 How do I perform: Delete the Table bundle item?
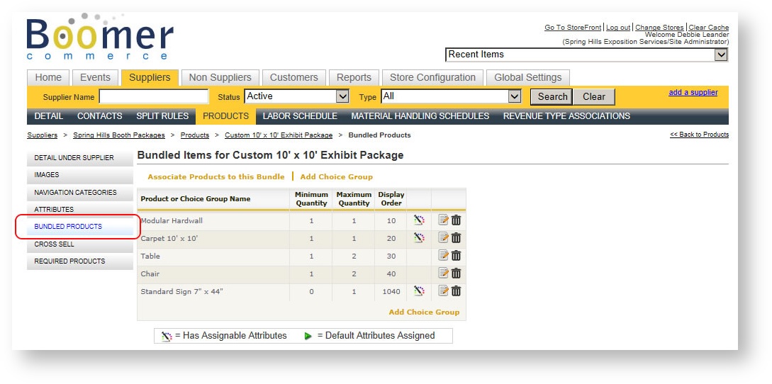pyautogui.click(x=457, y=256)
